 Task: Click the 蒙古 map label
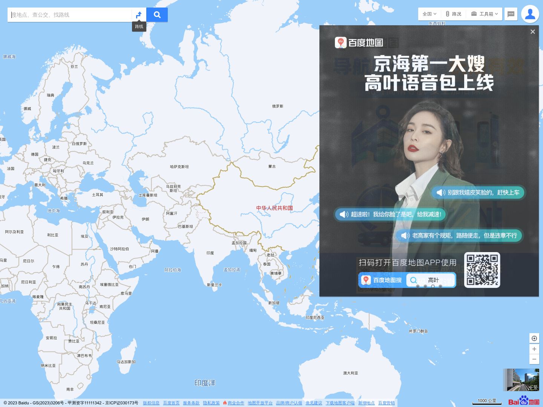click(272, 166)
